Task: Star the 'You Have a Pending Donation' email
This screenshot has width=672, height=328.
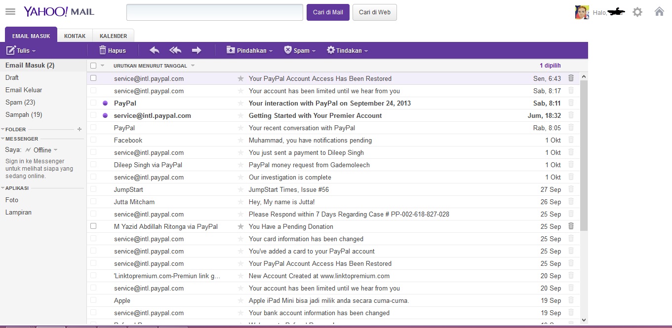Action: pyautogui.click(x=240, y=226)
